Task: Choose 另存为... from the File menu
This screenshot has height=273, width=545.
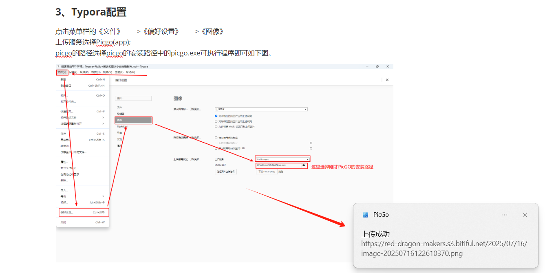Action: point(83,140)
